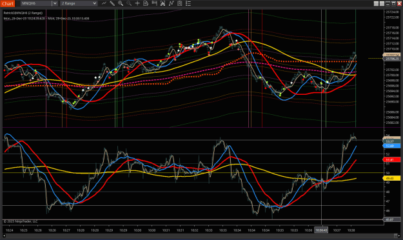This screenshot has height=240, width=403.
Task: Click the 25682.00 price axis label
Action: coord(392,123)
